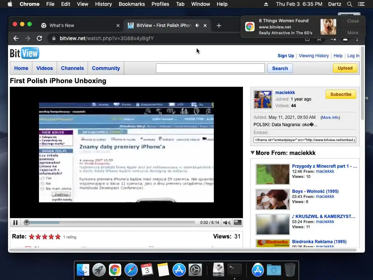The height and width of the screenshot is (280, 373).
Task: Close the What's New tab
Action: point(118,26)
